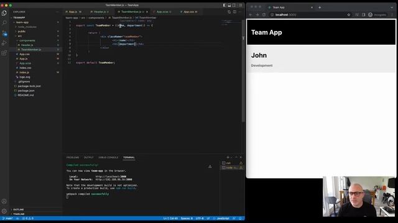Open editor More Actions ellipsis menu
The width and height of the screenshot is (398, 223).
(x=240, y=12)
